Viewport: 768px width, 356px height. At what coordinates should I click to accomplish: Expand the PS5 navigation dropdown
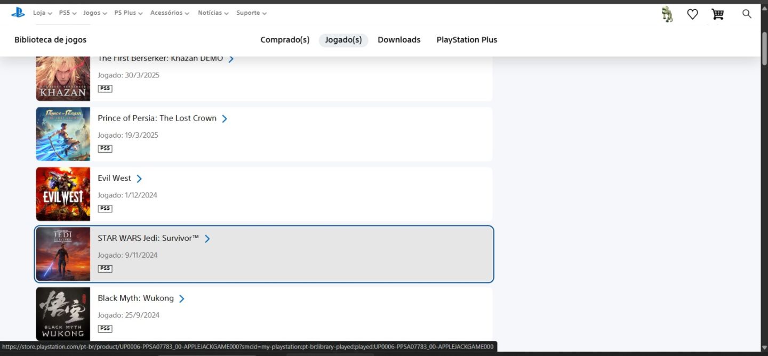68,13
